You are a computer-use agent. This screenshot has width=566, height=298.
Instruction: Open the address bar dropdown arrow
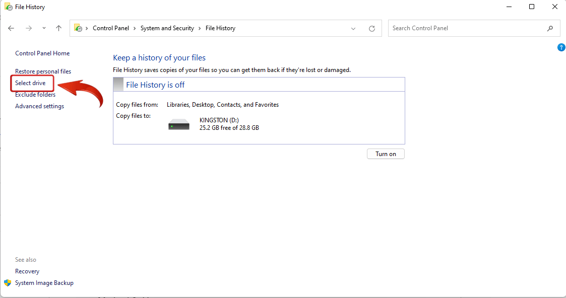tap(353, 28)
